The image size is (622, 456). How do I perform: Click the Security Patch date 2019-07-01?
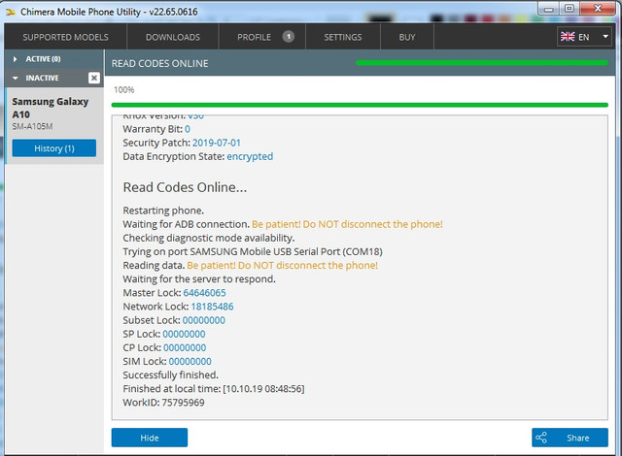pyautogui.click(x=217, y=143)
